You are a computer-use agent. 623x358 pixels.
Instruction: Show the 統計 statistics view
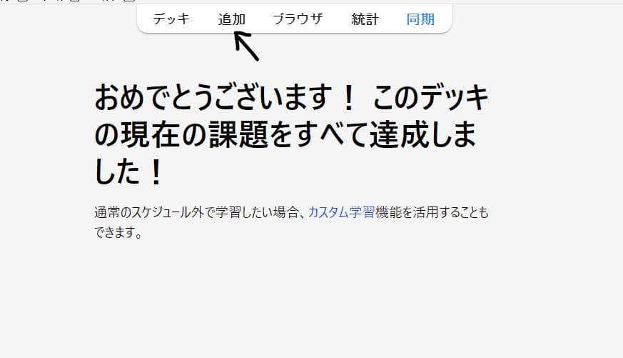[x=365, y=19]
